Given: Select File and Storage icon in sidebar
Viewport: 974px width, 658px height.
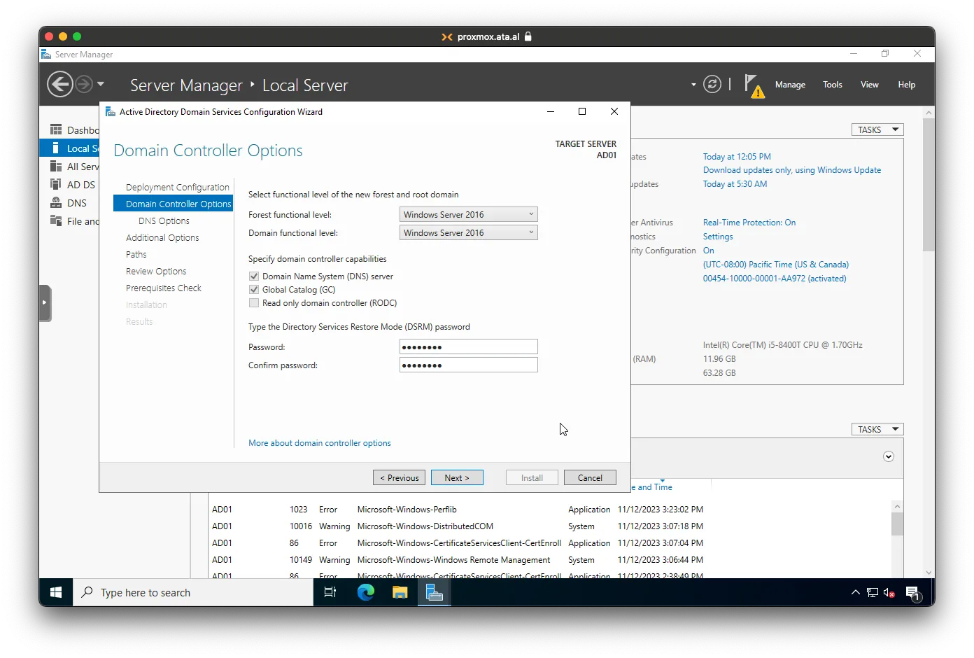Looking at the screenshot, I should point(56,221).
